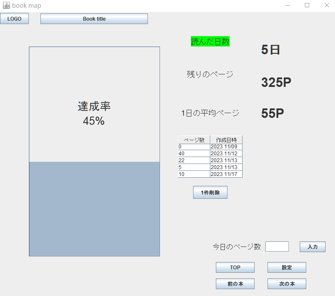The width and height of the screenshot is (335, 296).
Task: Switch to 前の本 previous book
Action: (x=235, y=284)
